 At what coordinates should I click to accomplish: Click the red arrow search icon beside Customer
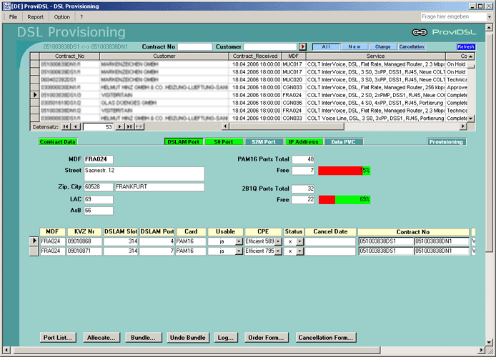302,46
